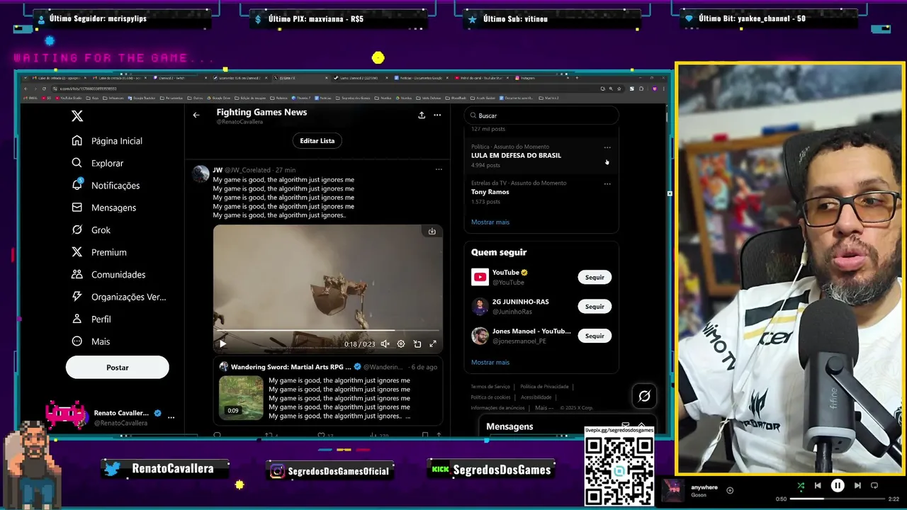Open options for LULA EM DEFESA DO BRASIL trend
This screenshot has height=510, width=907.
(x=607, y=147)
